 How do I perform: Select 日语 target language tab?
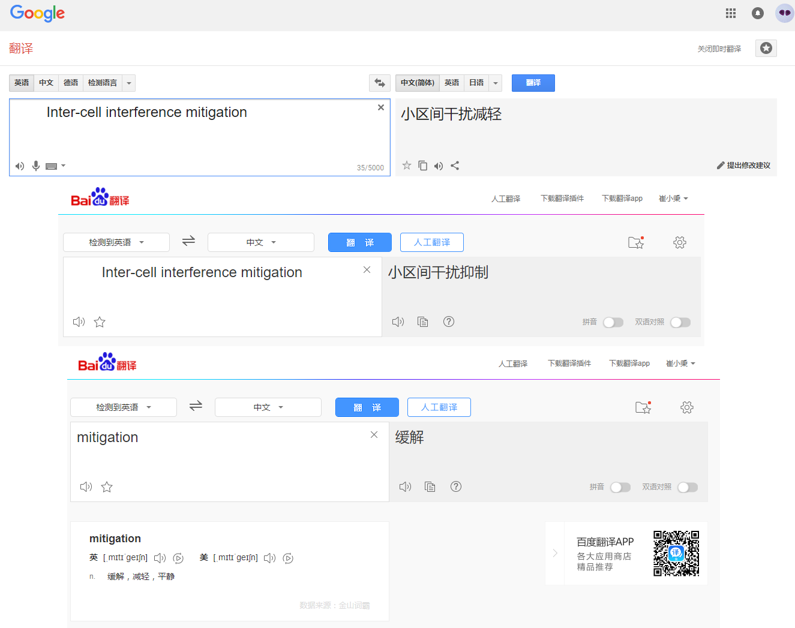[x=476, y=83]
